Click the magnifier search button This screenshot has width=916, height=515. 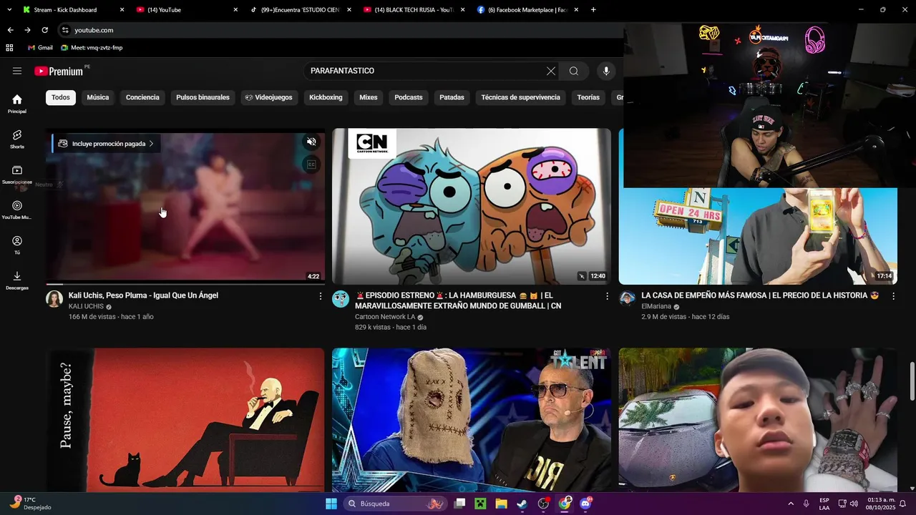pyautogui.click(x=574, y=71)
